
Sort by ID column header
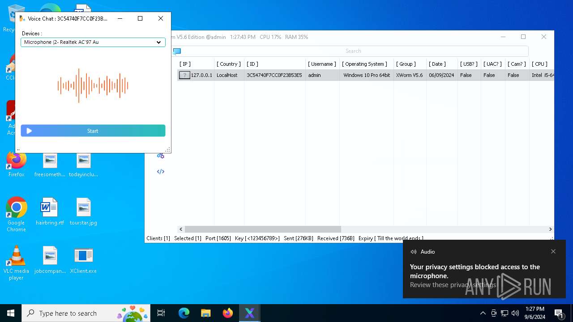point(252,64)
